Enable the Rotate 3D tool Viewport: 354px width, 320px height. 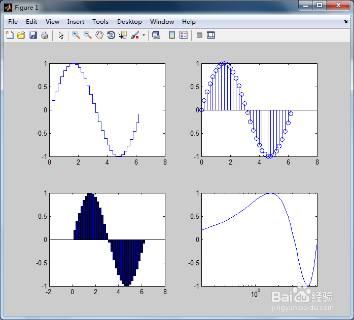pos(111,35)
